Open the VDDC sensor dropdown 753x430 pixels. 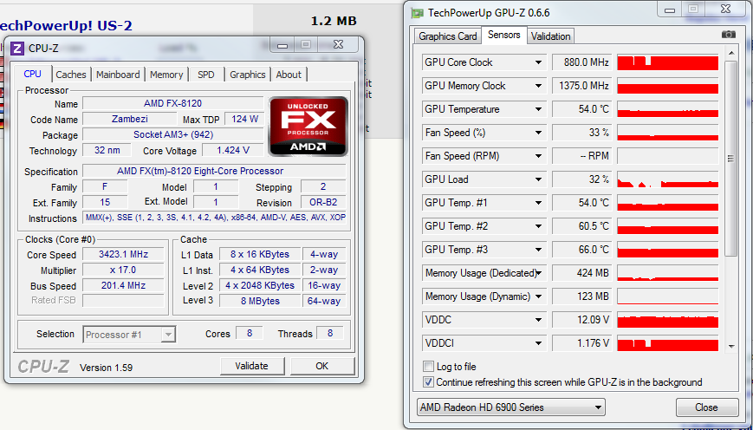[x=538, y=320]
